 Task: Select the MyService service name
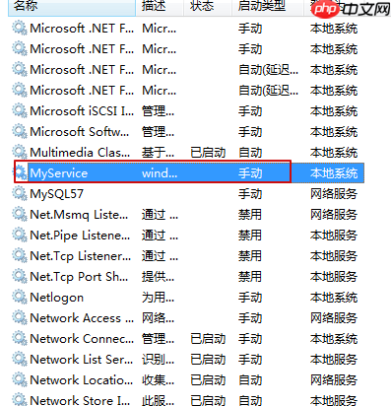click(59, 173)
